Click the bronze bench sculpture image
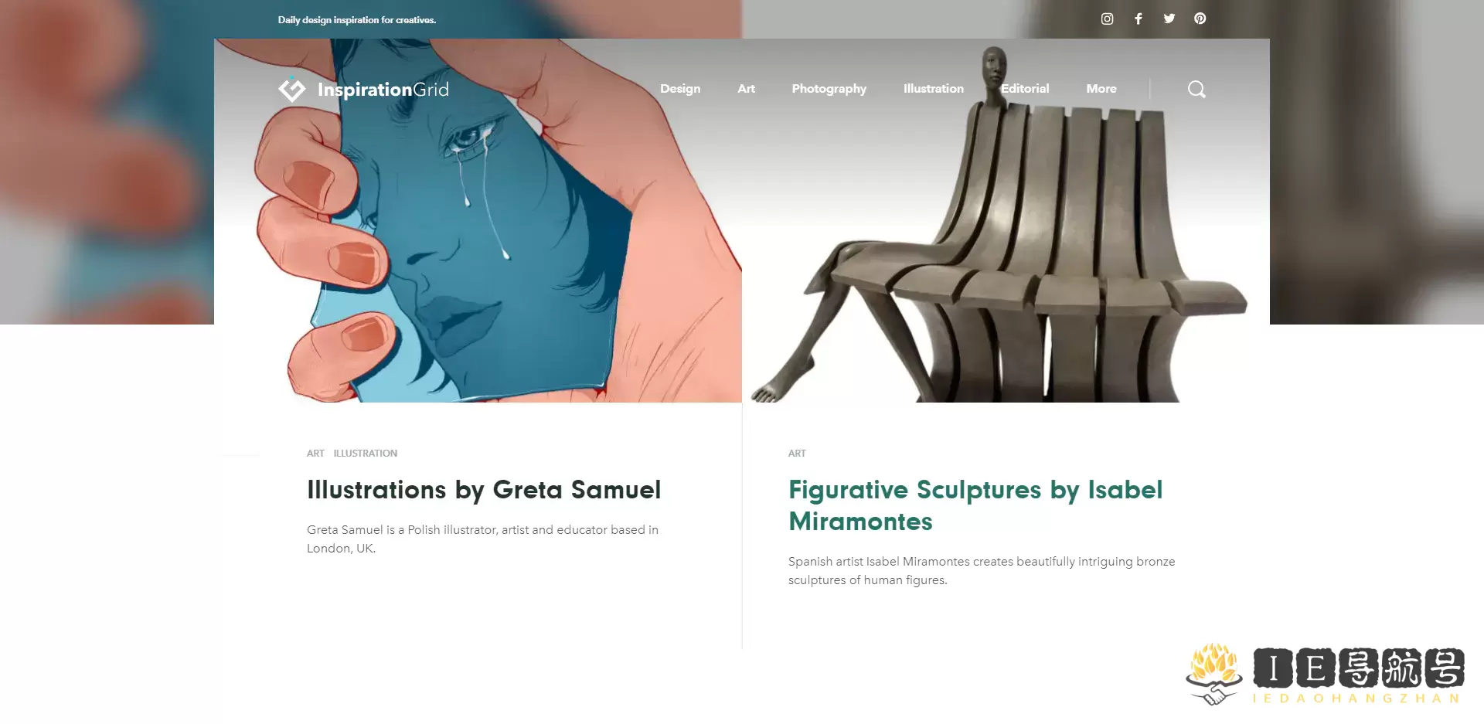This screenshot has width=1484, height=724. 1006,220
